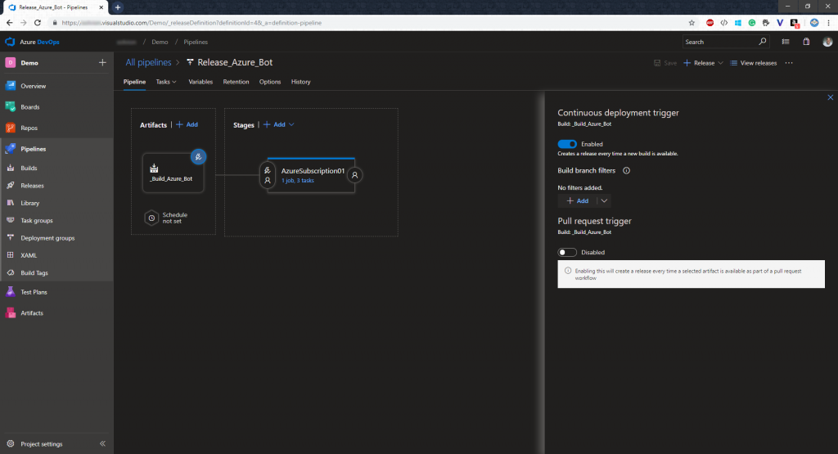Image resolution: width=838 pixels, height=454 pixels.
Task: Enable the pull request trigger toggle
Action: [x=567, y=252]
